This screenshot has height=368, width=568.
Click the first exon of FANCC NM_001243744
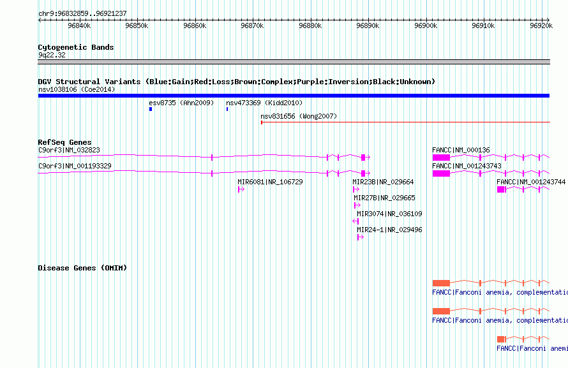pyautogui.click(x=501, y=189)
